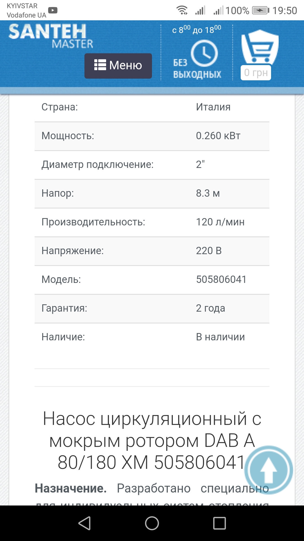Screen dimensions: 304x541
Task: Tap the Android home circle button
Action: click(x=152, y=523)
